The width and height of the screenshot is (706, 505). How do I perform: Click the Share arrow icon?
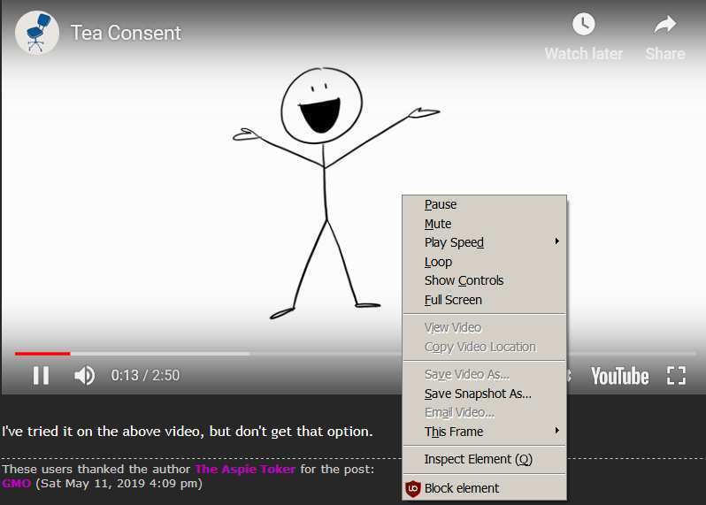[665, 24]
